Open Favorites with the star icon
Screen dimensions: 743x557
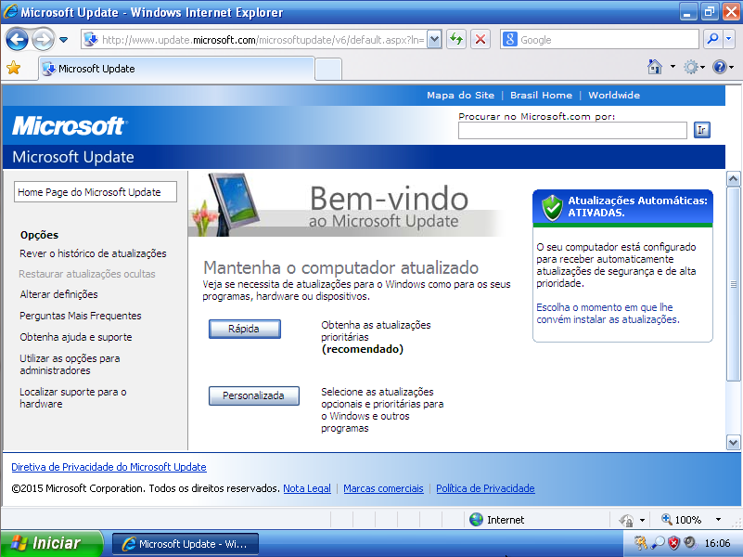[x=14, y=68]
